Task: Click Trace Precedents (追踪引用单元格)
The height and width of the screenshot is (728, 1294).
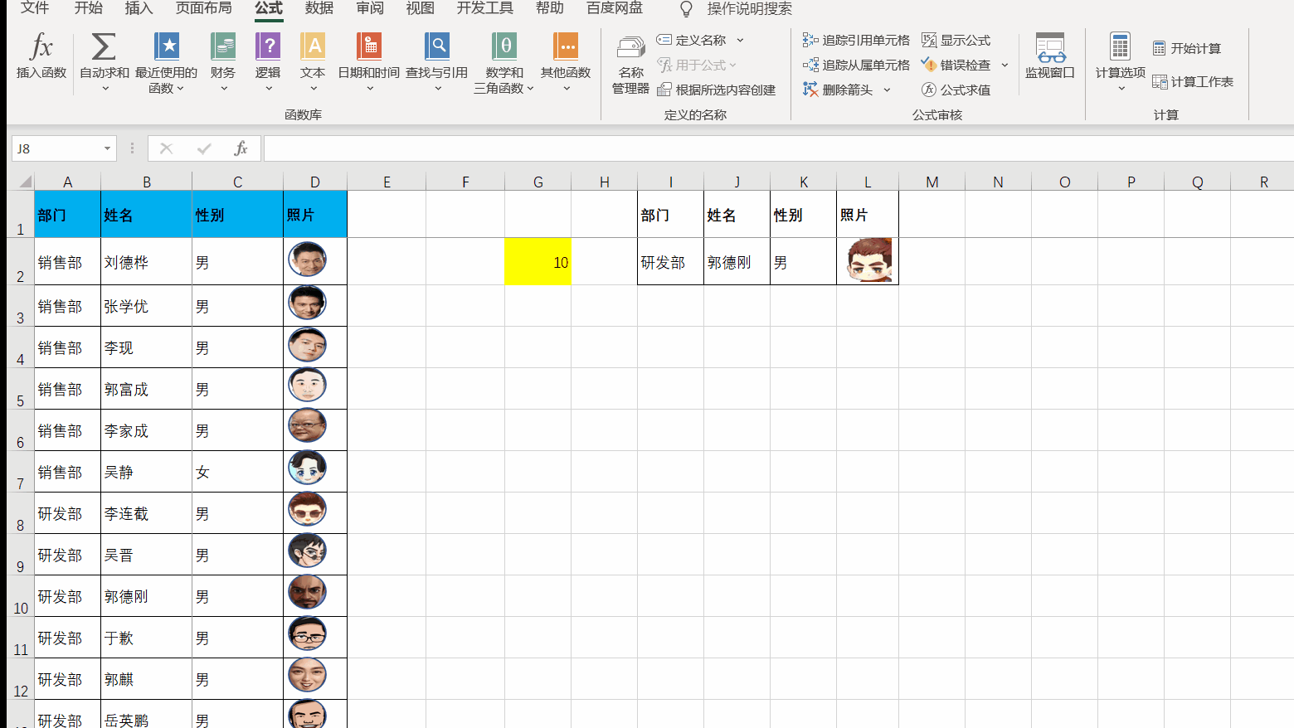Action: pos(856,40)
